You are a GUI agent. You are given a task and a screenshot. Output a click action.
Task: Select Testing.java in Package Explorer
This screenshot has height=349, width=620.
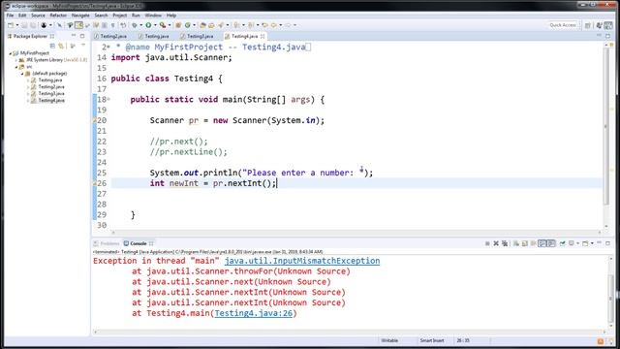point(49,80)
